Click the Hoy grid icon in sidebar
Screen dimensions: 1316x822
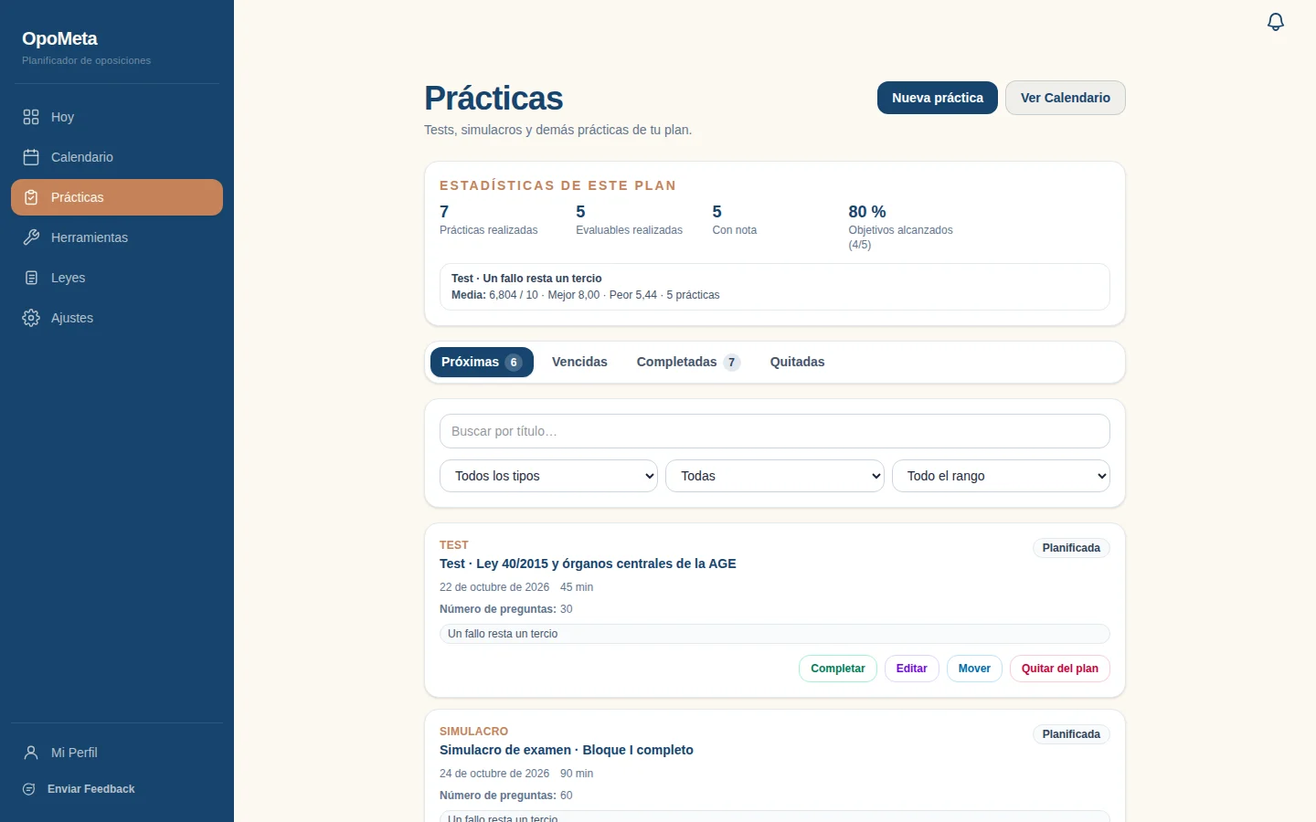(x=31, y=117)
